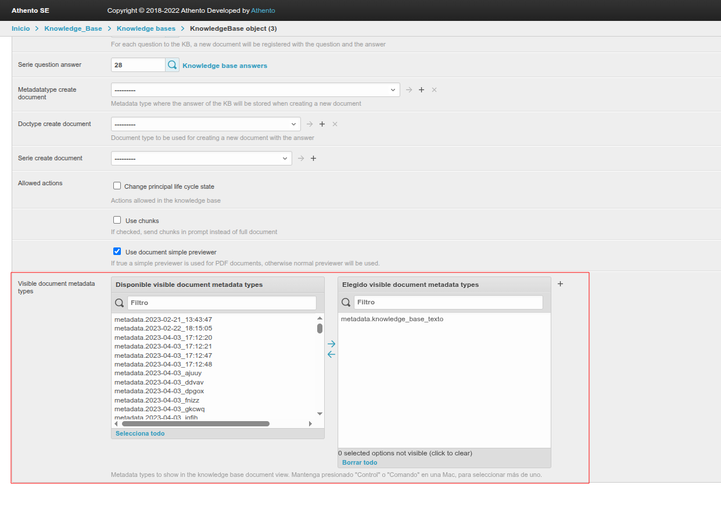Click Selecciona todo link
This screenshot has height=510, width=721.
click(x=140, y=433)
